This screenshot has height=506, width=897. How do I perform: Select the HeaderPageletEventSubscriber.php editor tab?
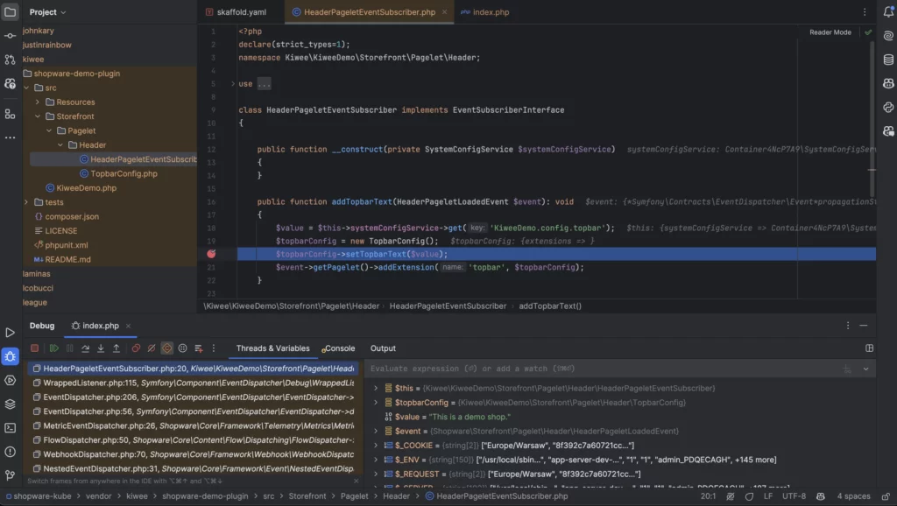click(370, 12)
